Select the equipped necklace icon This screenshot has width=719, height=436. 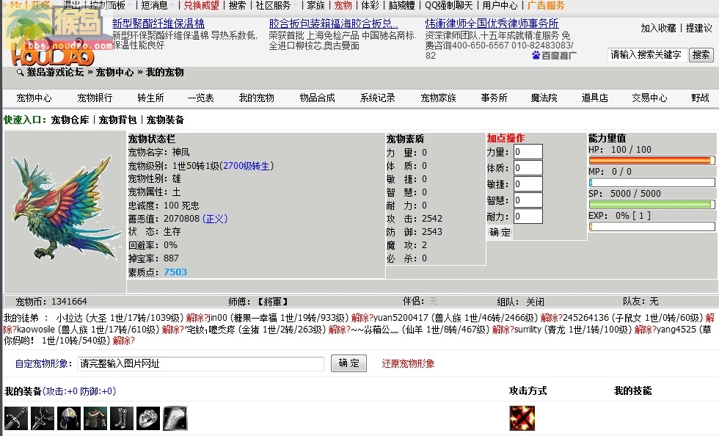click(x=43, y=418)
